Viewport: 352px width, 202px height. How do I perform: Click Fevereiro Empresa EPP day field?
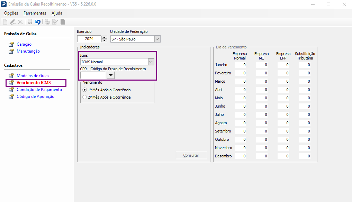(x=283, y=73)
